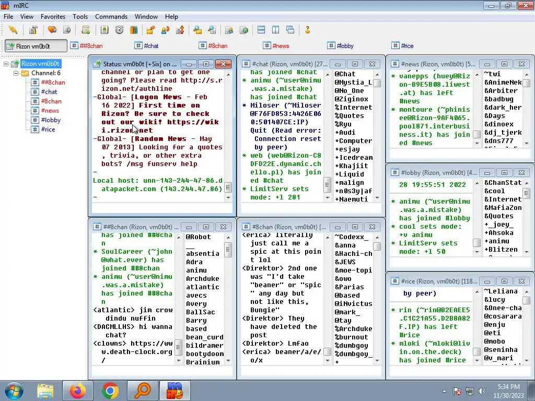This screenshot has width=535, height=401.
Task: Open the Address Book toolbar icon
Action: click(104, 30)
